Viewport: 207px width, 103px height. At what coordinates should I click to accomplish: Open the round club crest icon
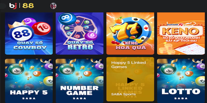[x=53, y=6]
